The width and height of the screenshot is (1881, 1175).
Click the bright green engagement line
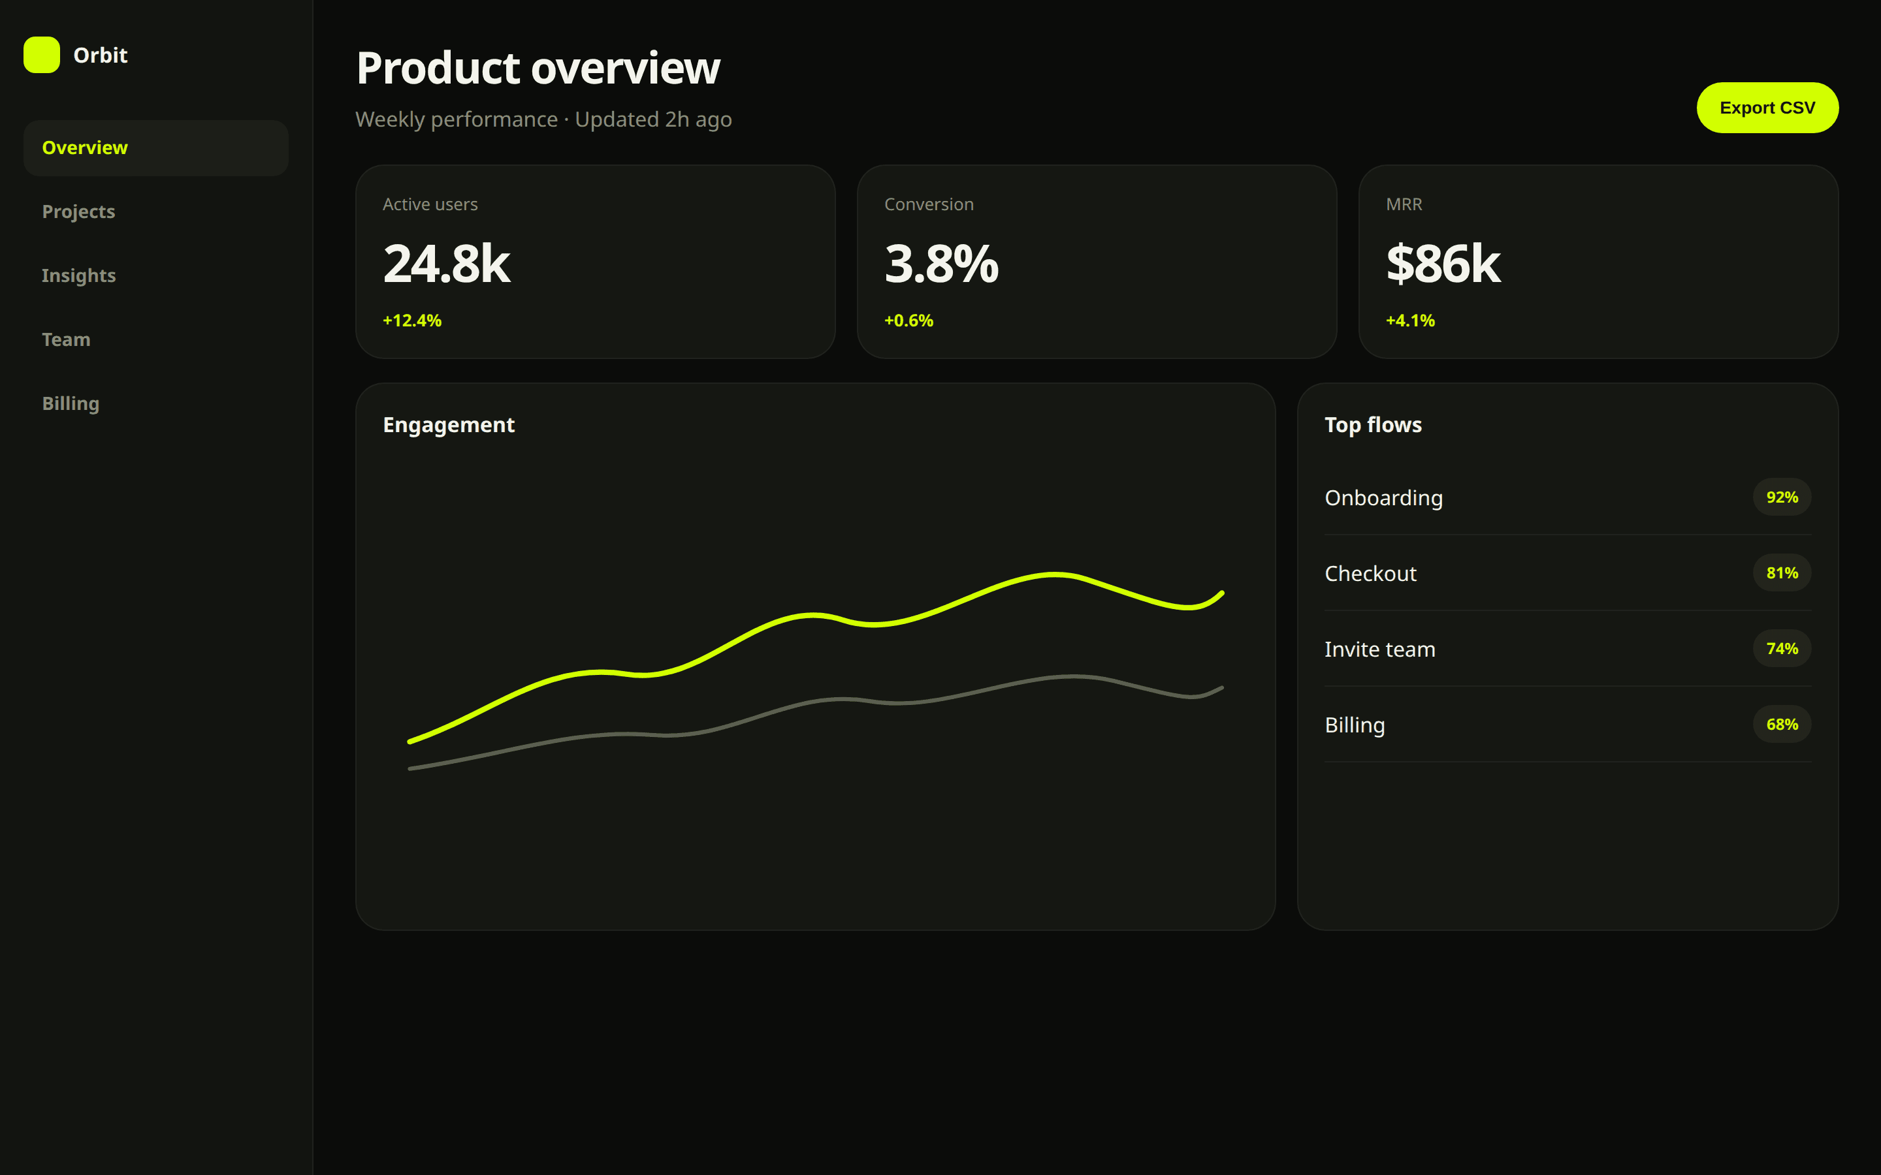pos(816,616)
